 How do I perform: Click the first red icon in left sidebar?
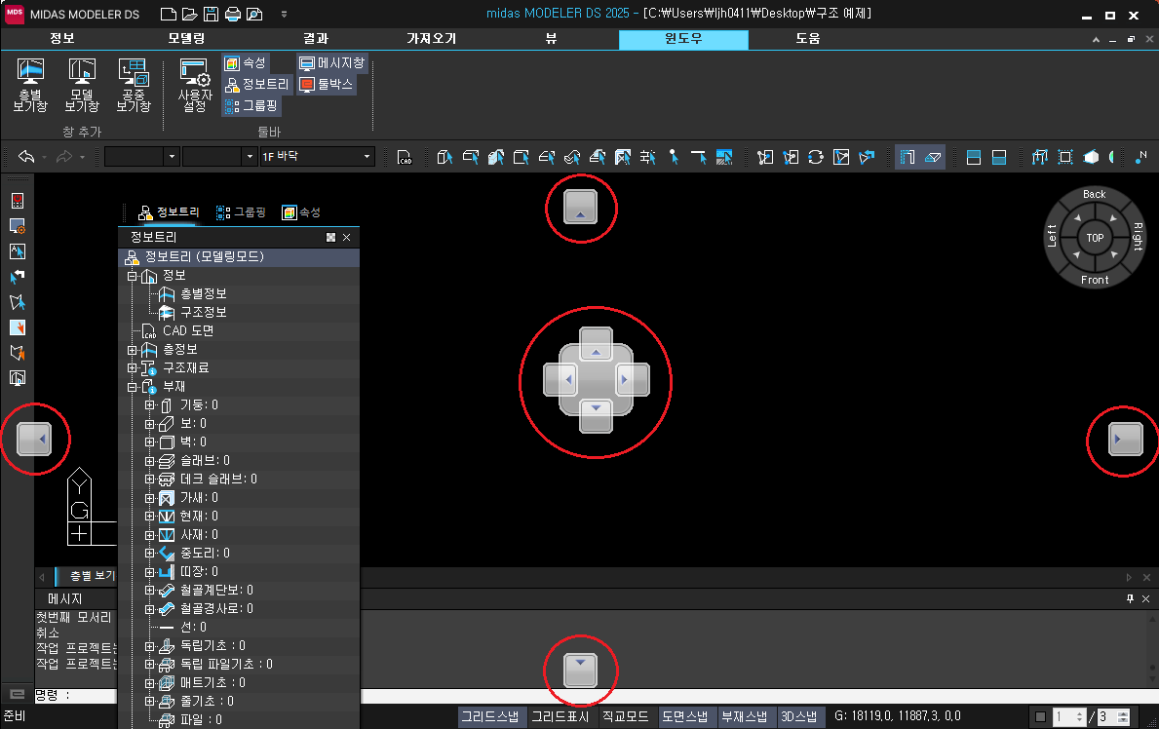pyautogui.click(x=17, y=201)
